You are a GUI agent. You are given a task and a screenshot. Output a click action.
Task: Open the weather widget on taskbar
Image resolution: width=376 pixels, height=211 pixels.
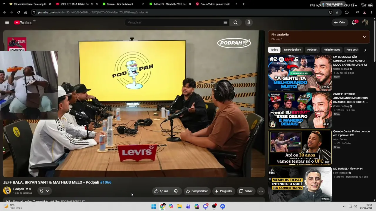pos(13,206)
